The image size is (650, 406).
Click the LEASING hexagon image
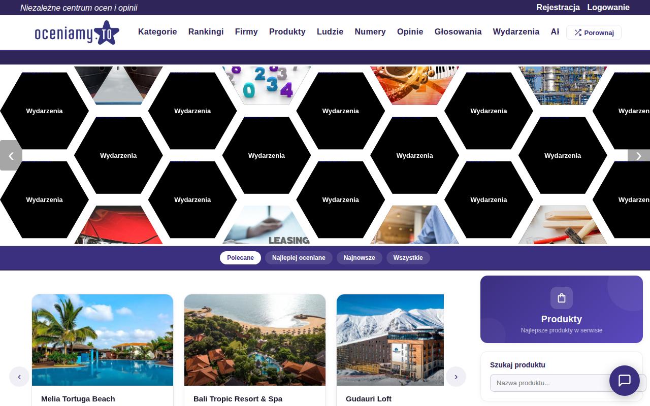(x=267, y=225)
